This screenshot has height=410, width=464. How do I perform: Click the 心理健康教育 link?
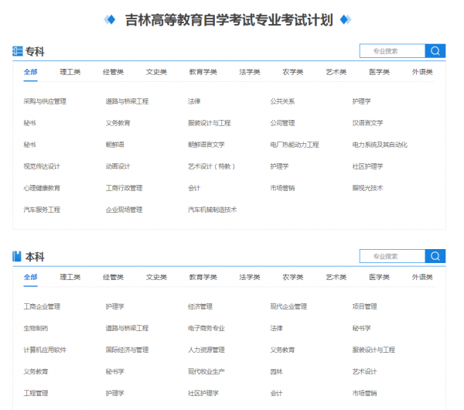point(42,188)
